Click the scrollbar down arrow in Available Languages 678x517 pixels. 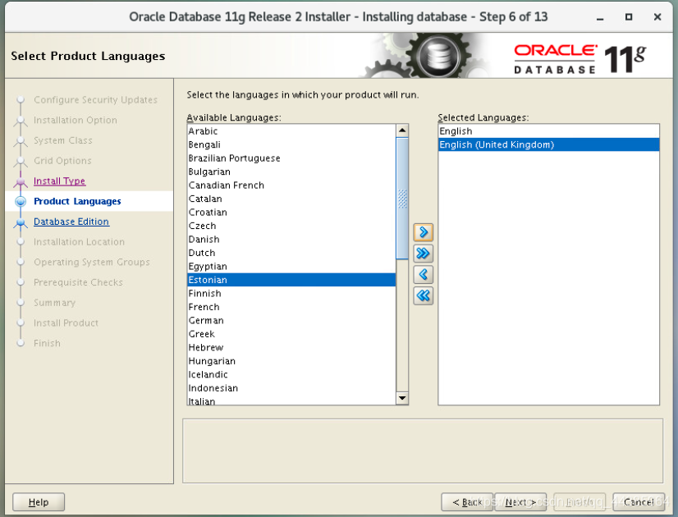point(402,398)
